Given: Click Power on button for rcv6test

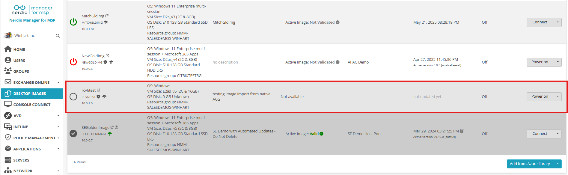Looking at the screenshot, I should pos(540,96).
